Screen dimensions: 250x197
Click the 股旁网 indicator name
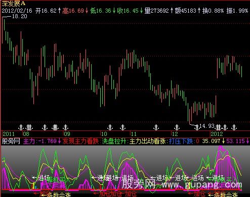[11, 141]
